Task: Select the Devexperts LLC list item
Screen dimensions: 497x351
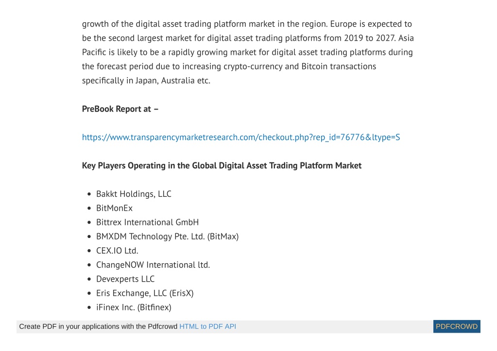Action: point(125,279)
